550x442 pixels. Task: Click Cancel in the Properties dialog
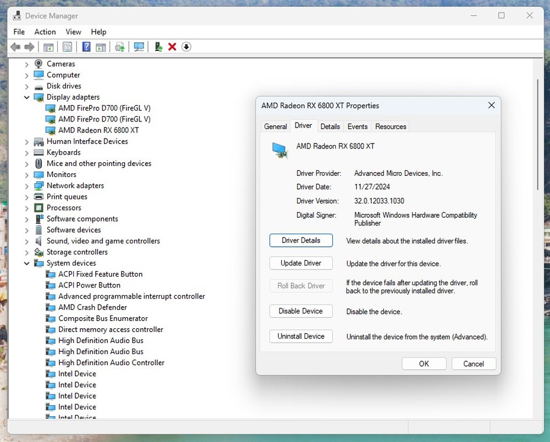pyautogui.click(x=474, y=364)
